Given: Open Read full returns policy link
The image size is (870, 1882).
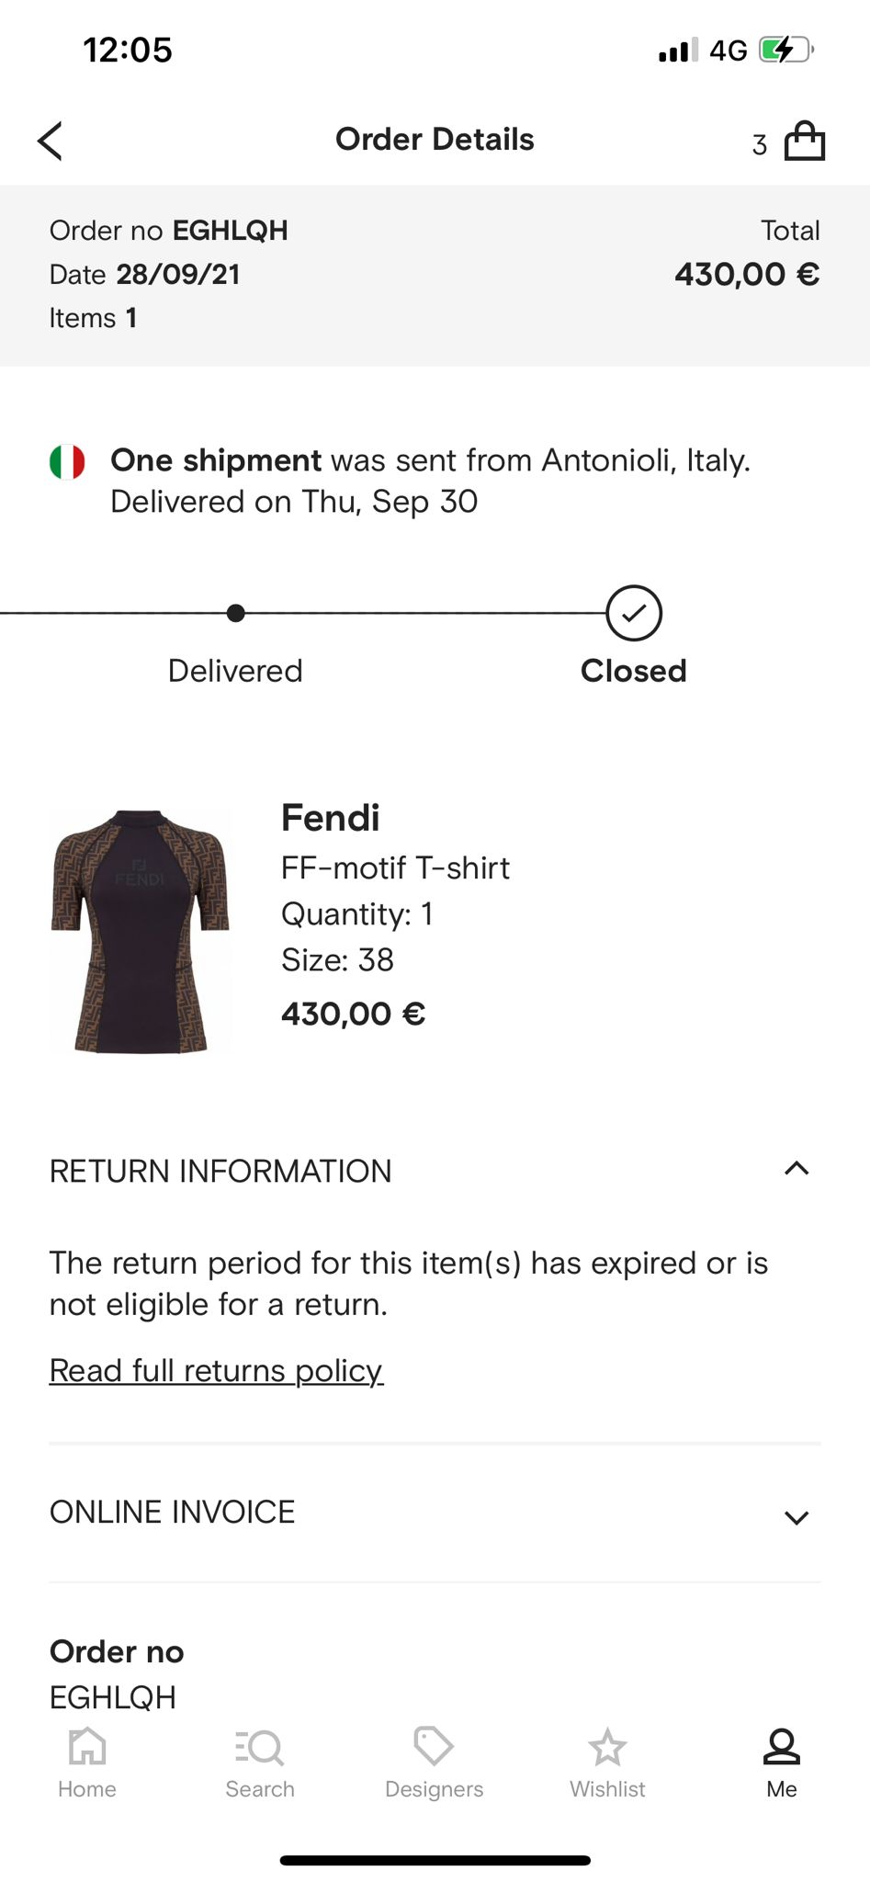Looking at the screenshot, I should (x=216, y=1370).
